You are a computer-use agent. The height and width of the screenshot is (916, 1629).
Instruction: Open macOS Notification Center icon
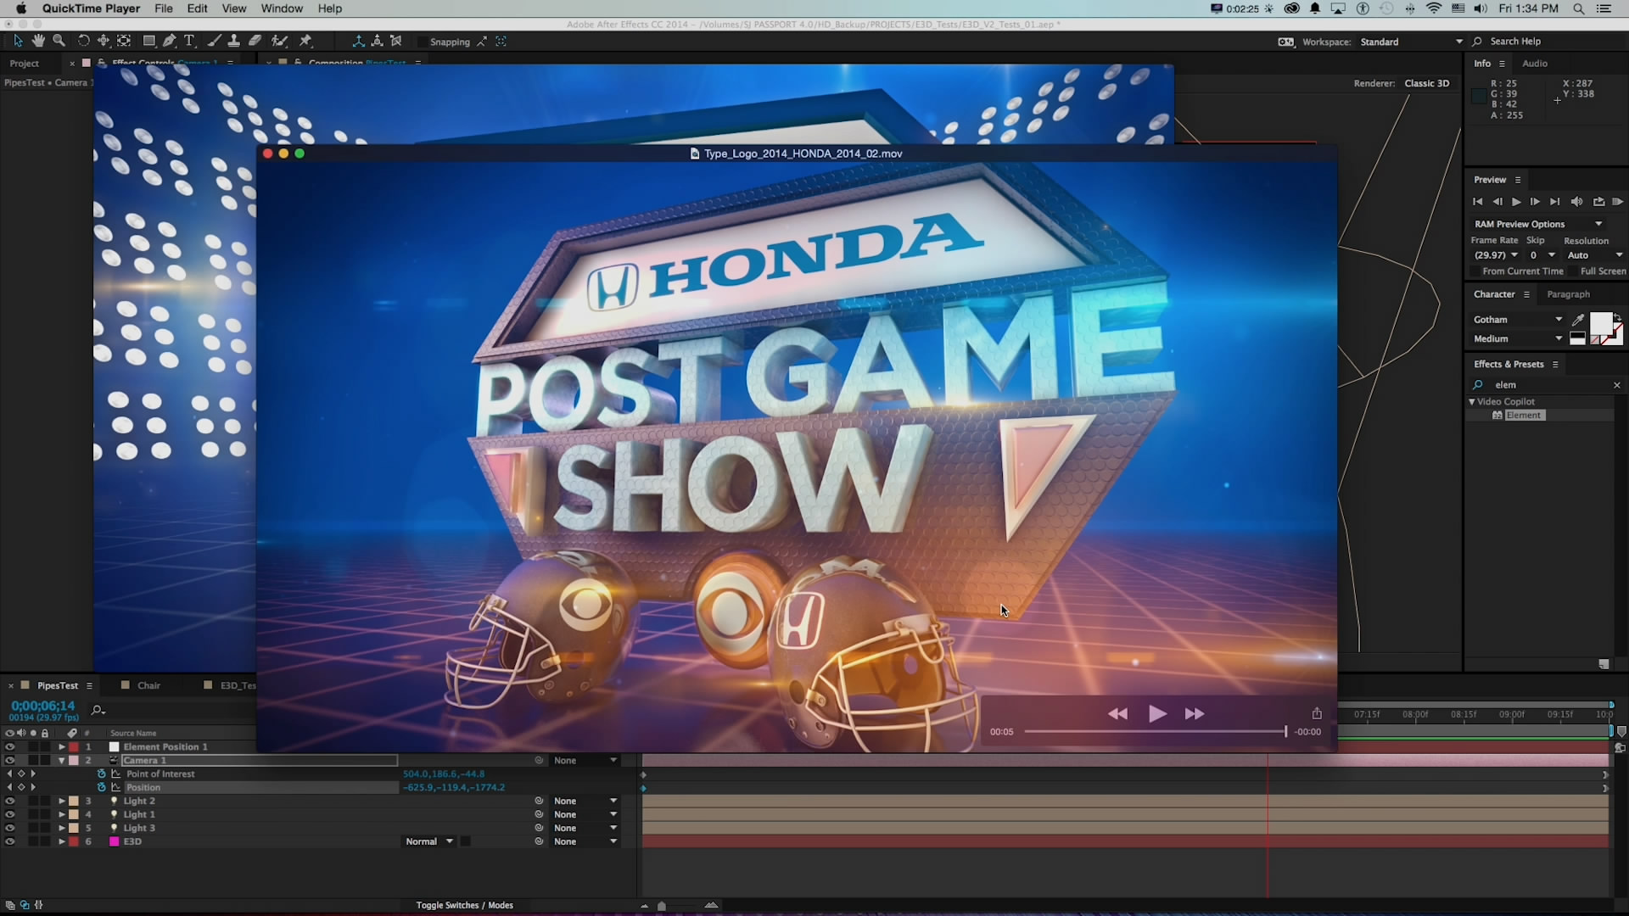[x=1604, y=8]
